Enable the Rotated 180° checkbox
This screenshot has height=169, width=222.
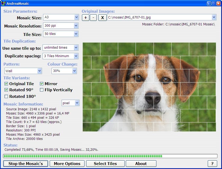tap(6, 97)
